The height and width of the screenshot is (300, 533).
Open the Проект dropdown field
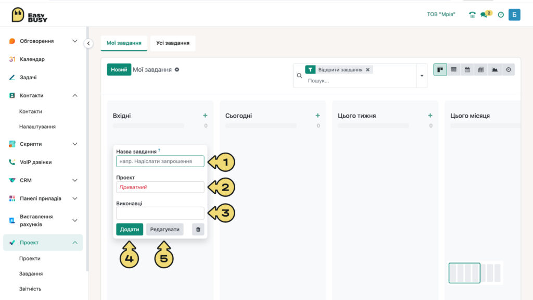160,187
